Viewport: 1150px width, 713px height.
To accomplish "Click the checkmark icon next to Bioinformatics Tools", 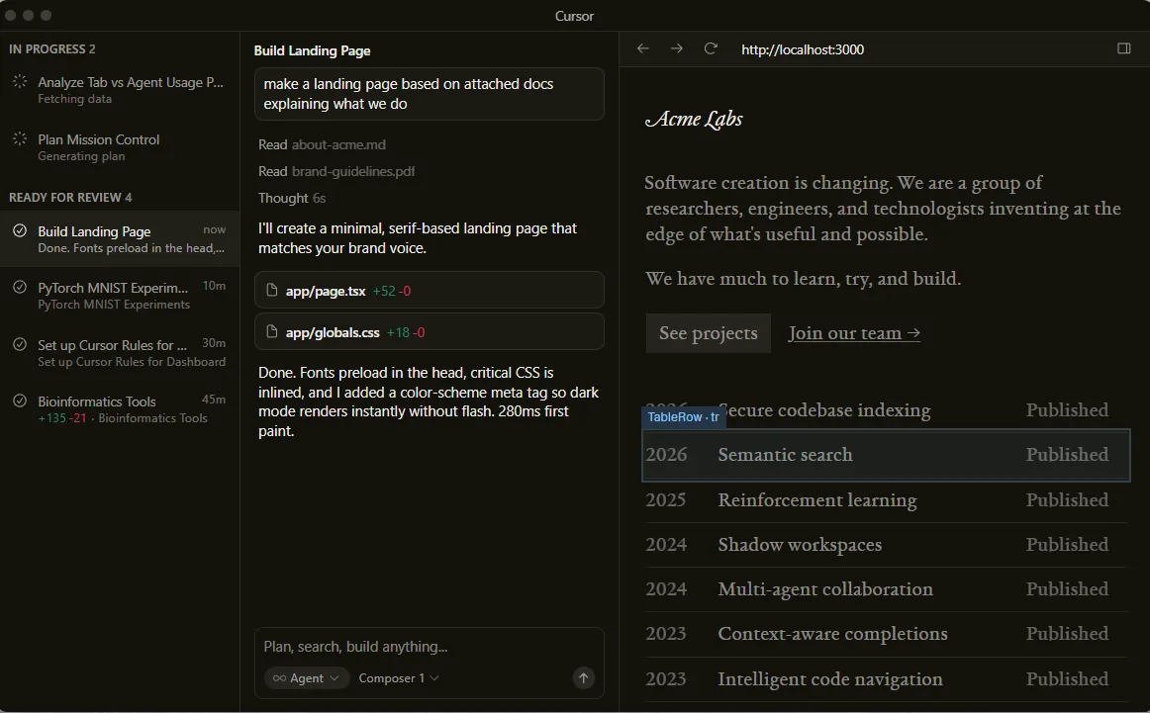I will (x=20, y=401).
